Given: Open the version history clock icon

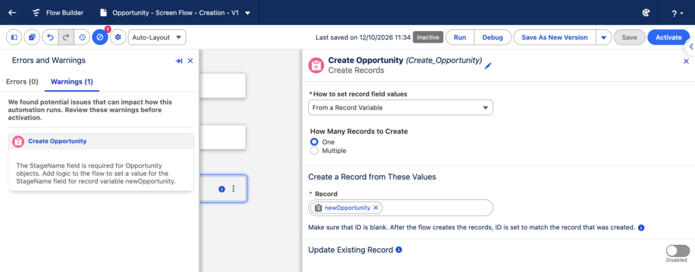Looking at the screenshot, I should click(x=82, y=37).
